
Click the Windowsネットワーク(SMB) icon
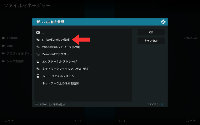(38, 47)
